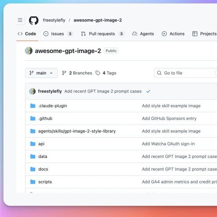
Task: Switch to the Pull requests tab
Action: pyautogui.click(x=102, y=34)
